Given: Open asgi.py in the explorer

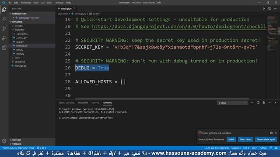Looking at the screenshot, I should pyautogui.click(x=20, y=42).
